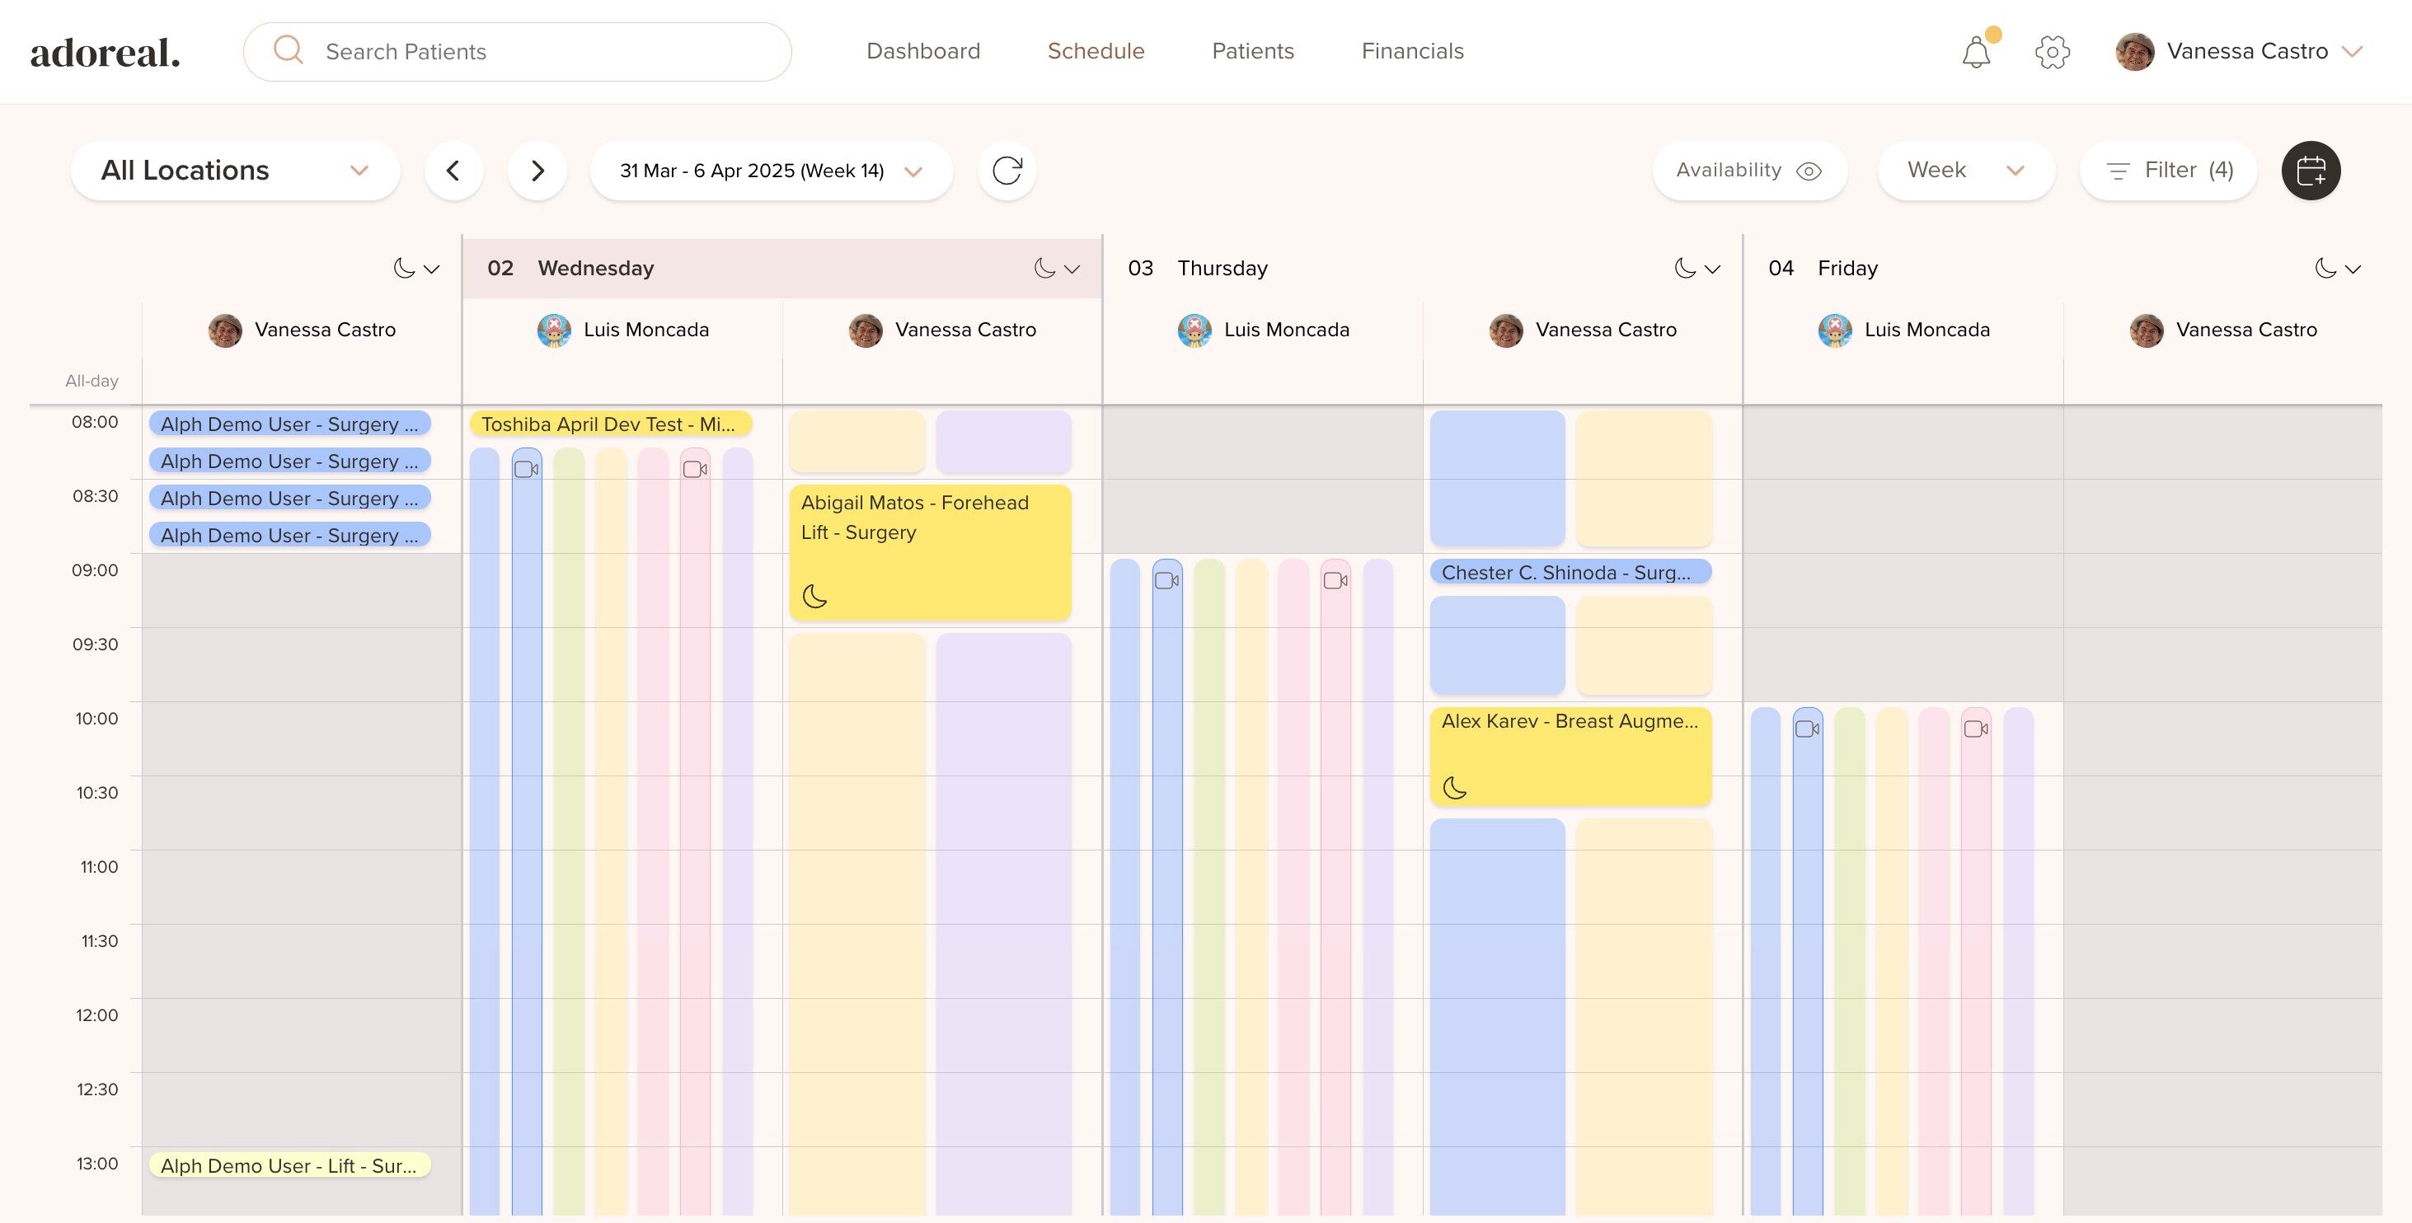2412x1223 pixels.
Task: Open the Filter (4) button
Action: tap(2169, 171)
